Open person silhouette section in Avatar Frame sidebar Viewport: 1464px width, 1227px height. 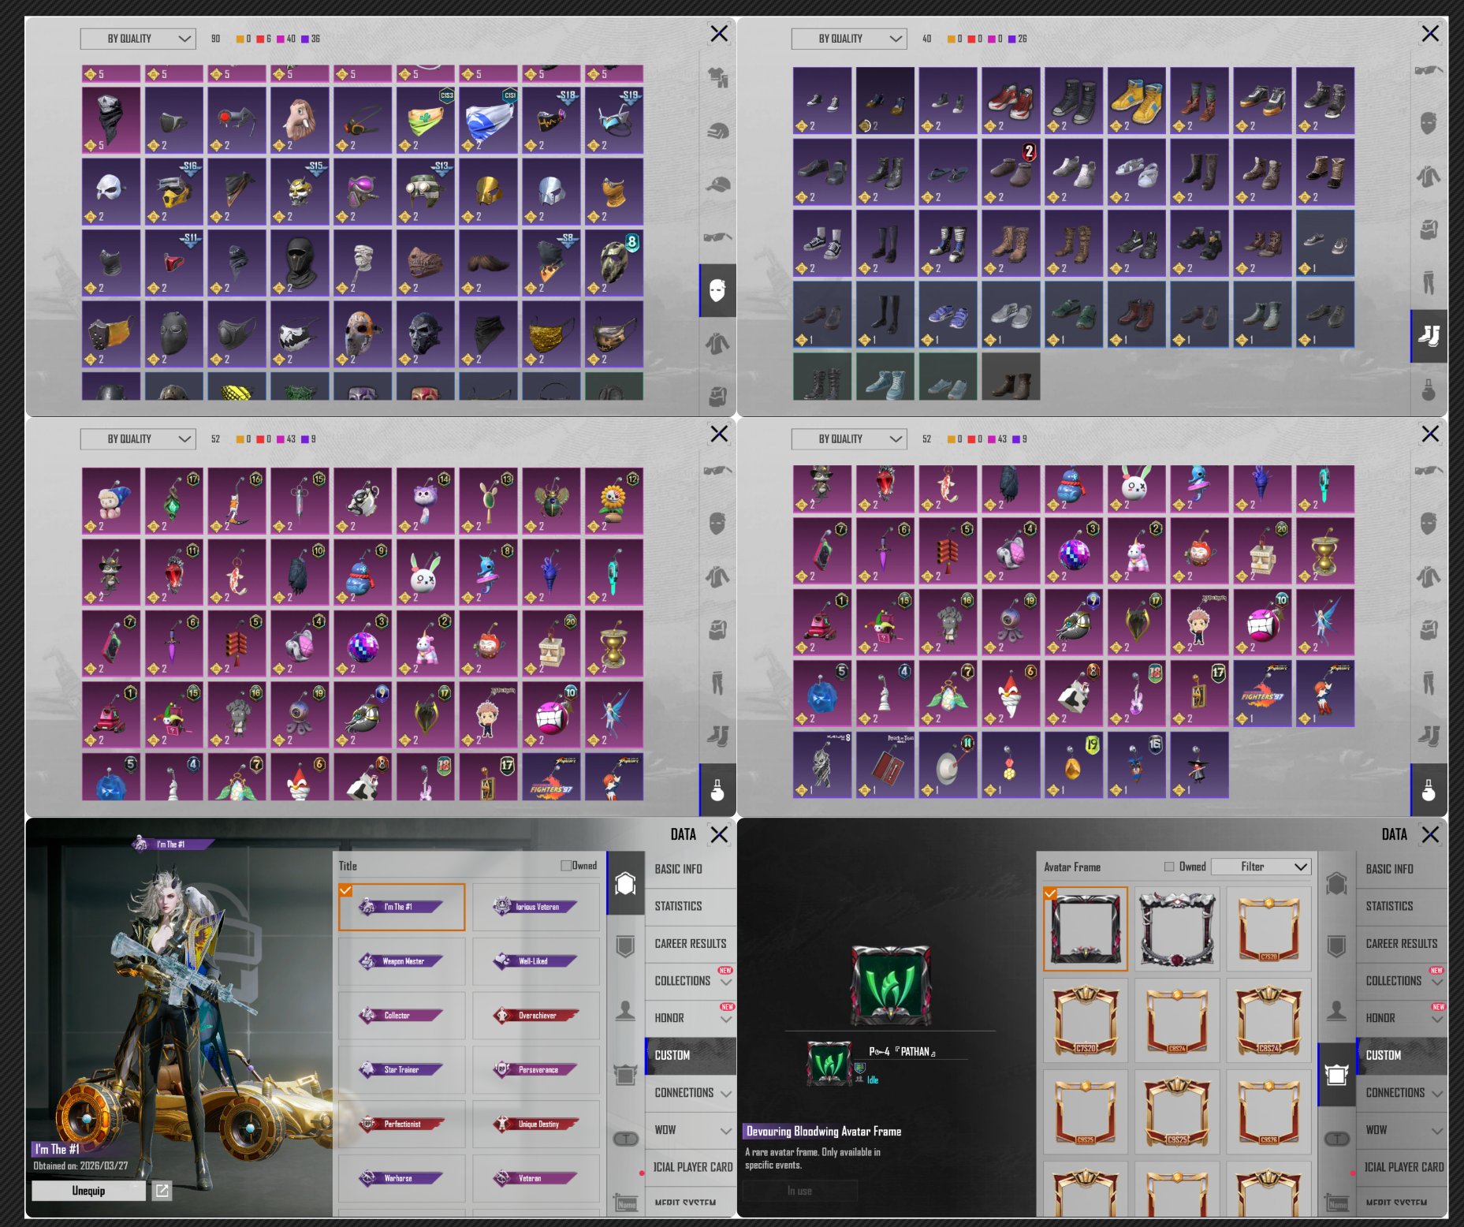(x=1336, y=1010)
